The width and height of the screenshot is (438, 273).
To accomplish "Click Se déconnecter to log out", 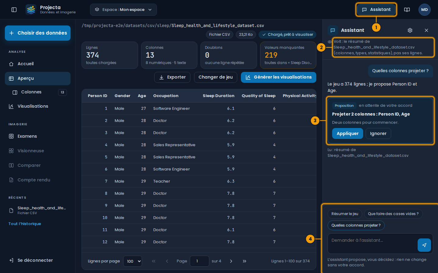I will point(38,260).
